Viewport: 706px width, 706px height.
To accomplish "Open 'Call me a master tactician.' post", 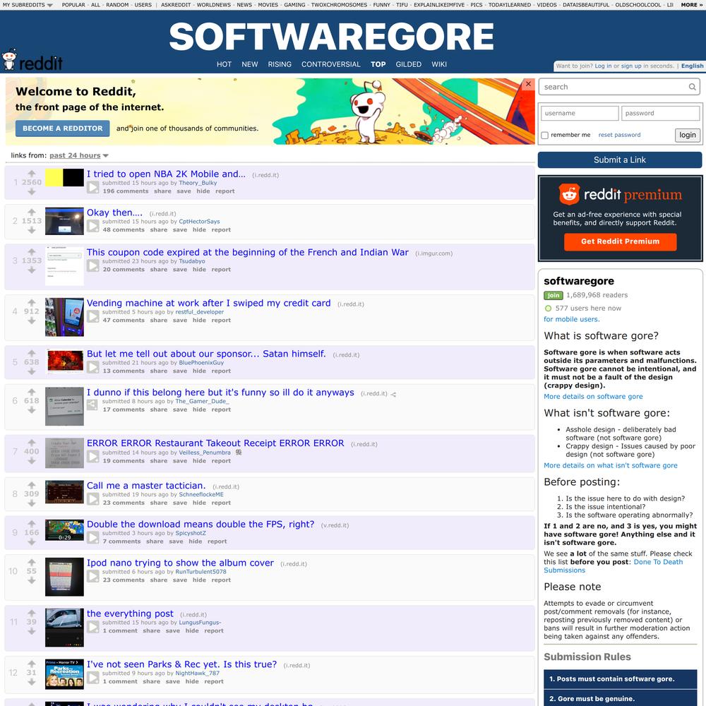I will 146,486.
